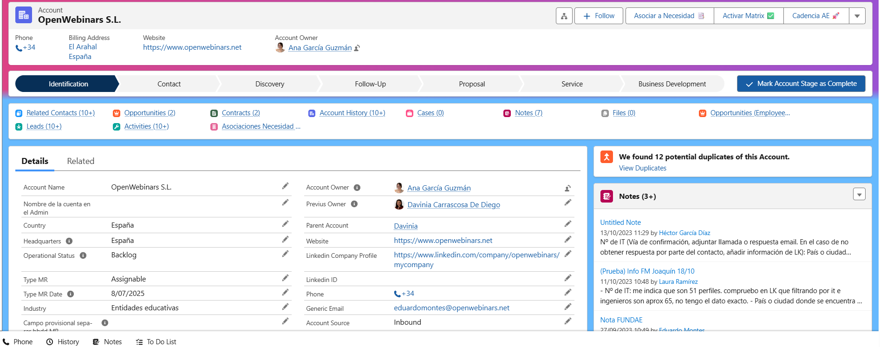The width and height of the screenshot is (880, 347).
Task: Open the Davinia parent account
Action: (405, 226)
